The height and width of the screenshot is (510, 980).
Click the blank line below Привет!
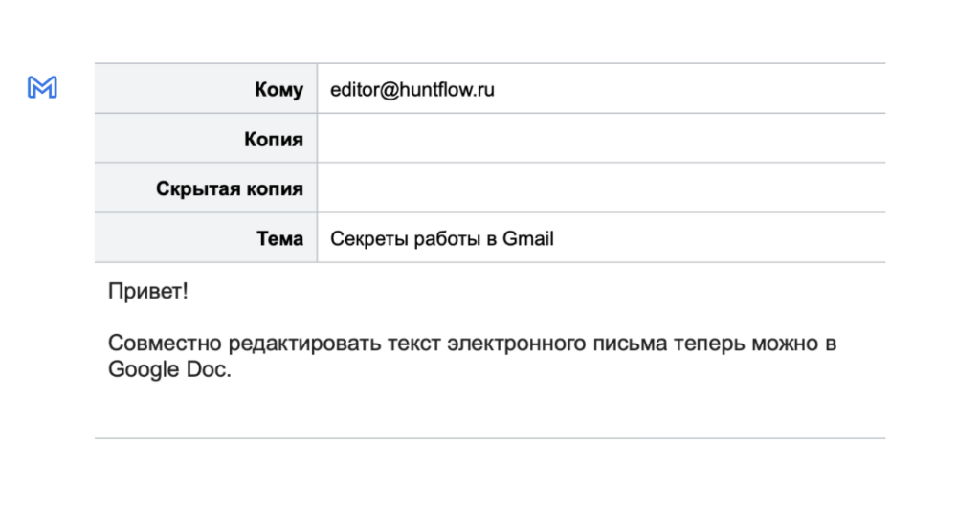(x=383, y=318)
